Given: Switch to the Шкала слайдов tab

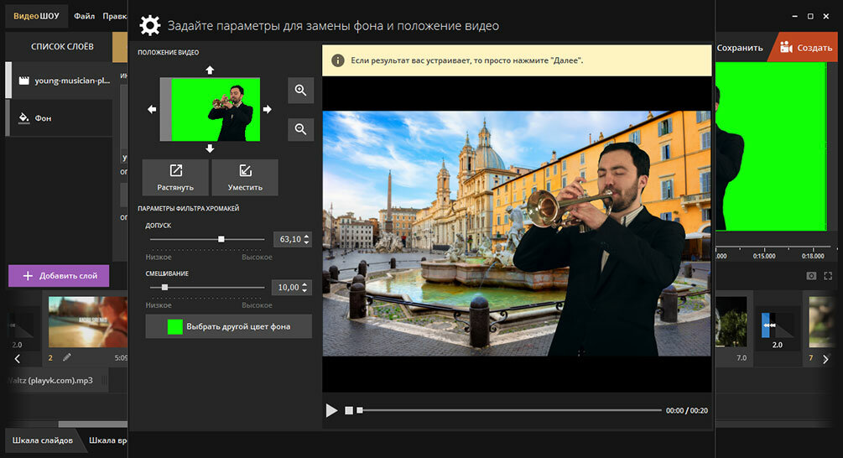Looking at the screenshot, I should point(43,440).
